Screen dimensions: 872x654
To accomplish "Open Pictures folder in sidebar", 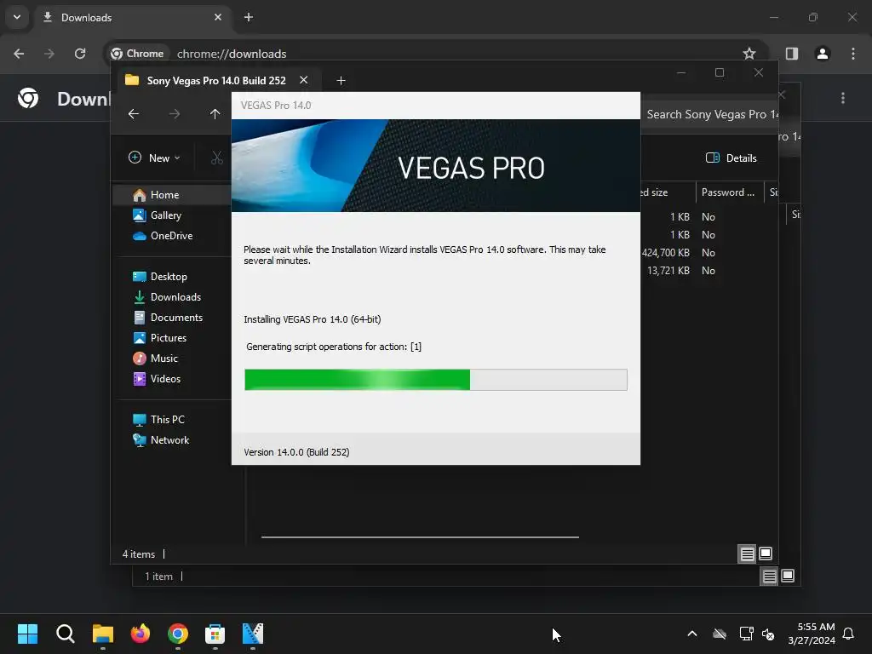I will click(x=169, y=338).
